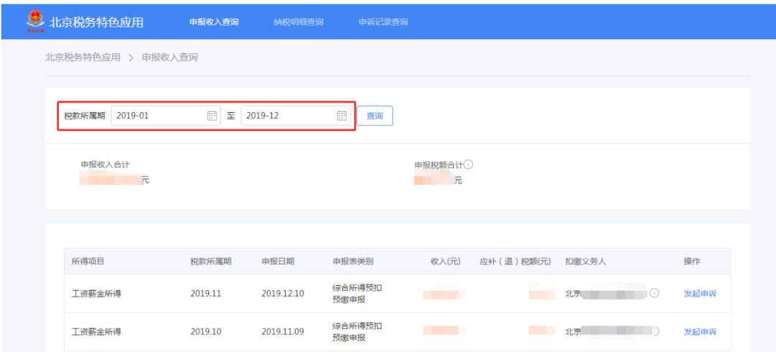Click the Beijing tax emblem logo
This screenshot has width=776, height=352.
[35, 22]
